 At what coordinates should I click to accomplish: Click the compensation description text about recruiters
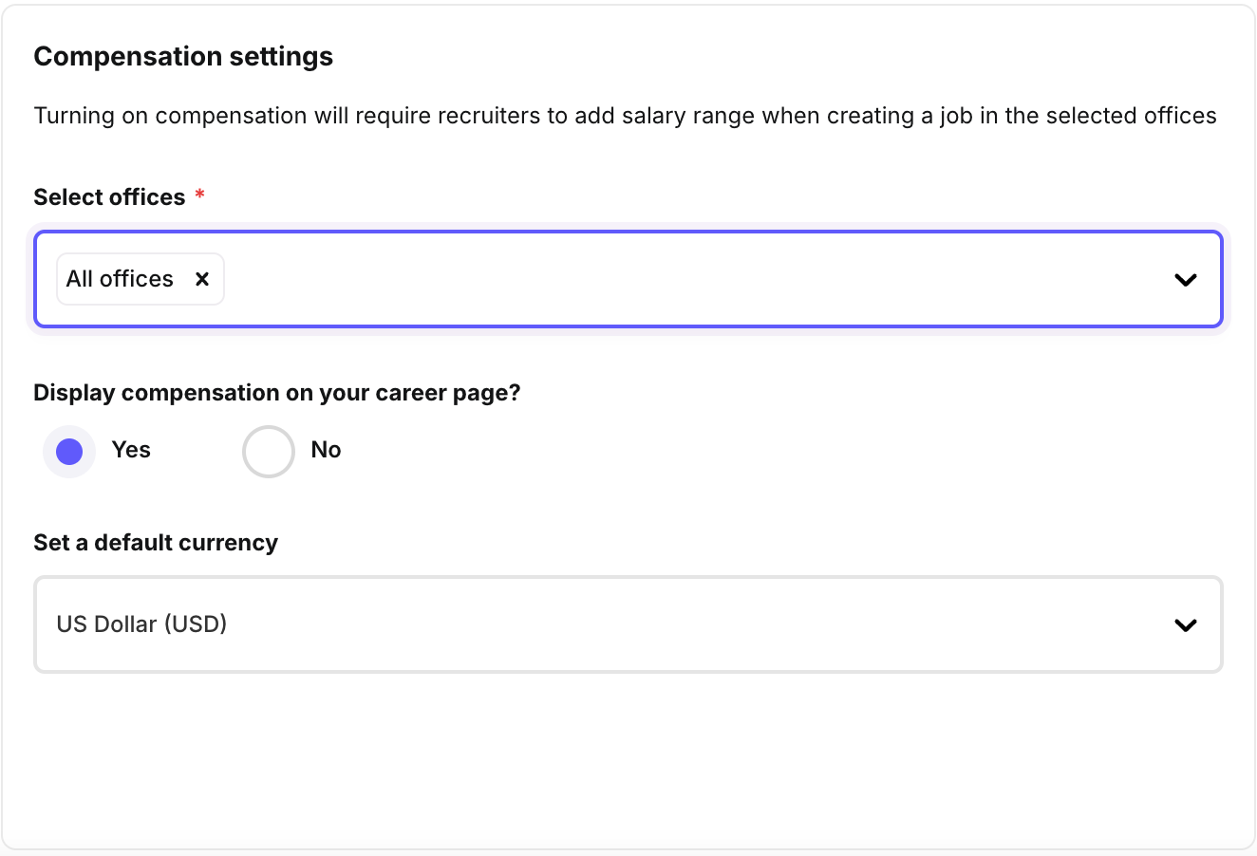pyautogui.click(x=625, y=116)
